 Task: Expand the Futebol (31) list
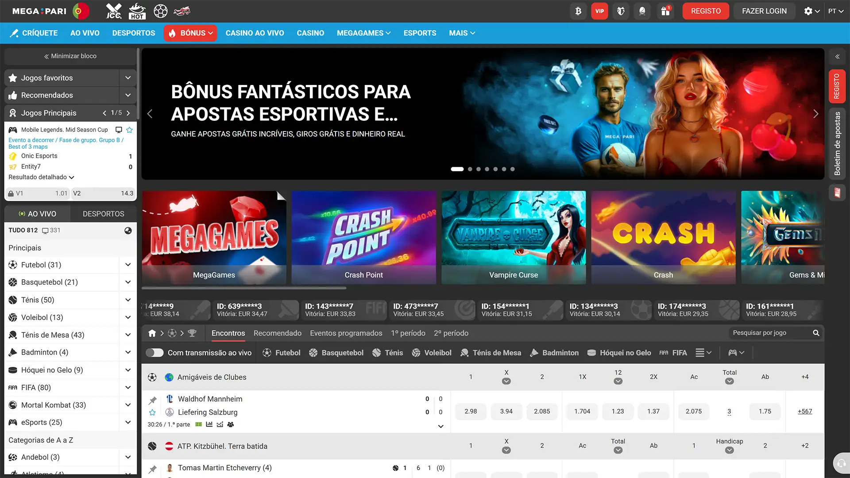pos(128,265)
